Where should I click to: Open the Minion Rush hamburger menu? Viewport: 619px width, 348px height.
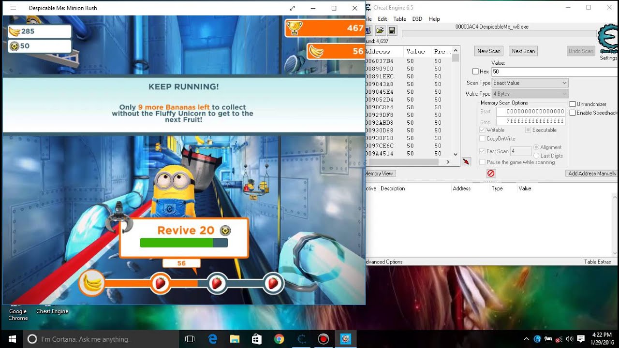(13, 8)
